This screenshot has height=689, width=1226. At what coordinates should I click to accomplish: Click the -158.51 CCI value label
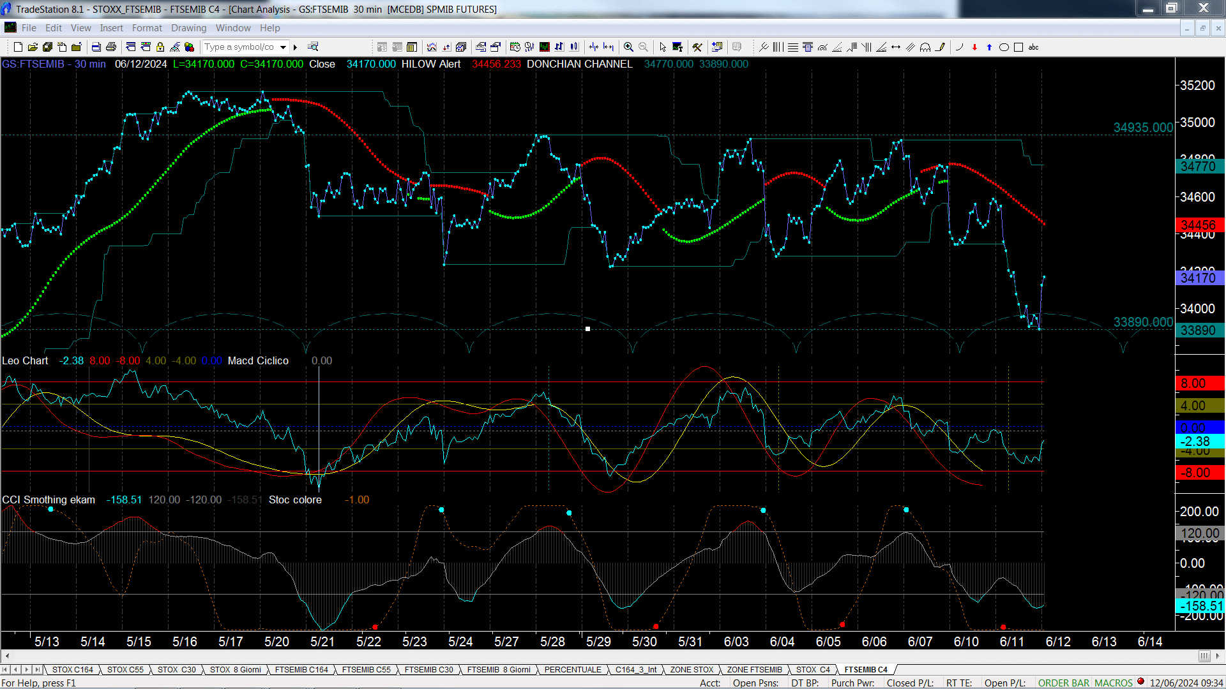[1199, 606]
